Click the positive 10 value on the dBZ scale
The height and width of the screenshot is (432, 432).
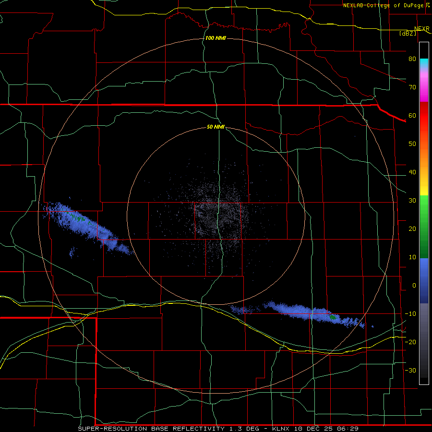tap(412, 257)
